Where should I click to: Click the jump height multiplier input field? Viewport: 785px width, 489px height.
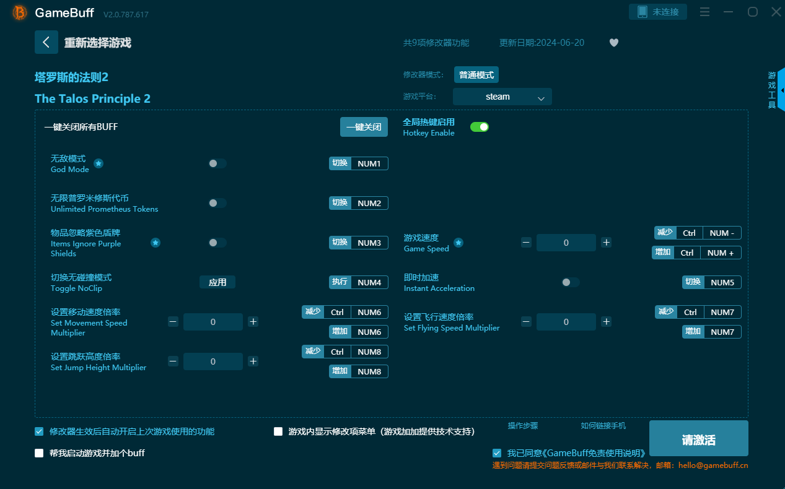(213, 361)
